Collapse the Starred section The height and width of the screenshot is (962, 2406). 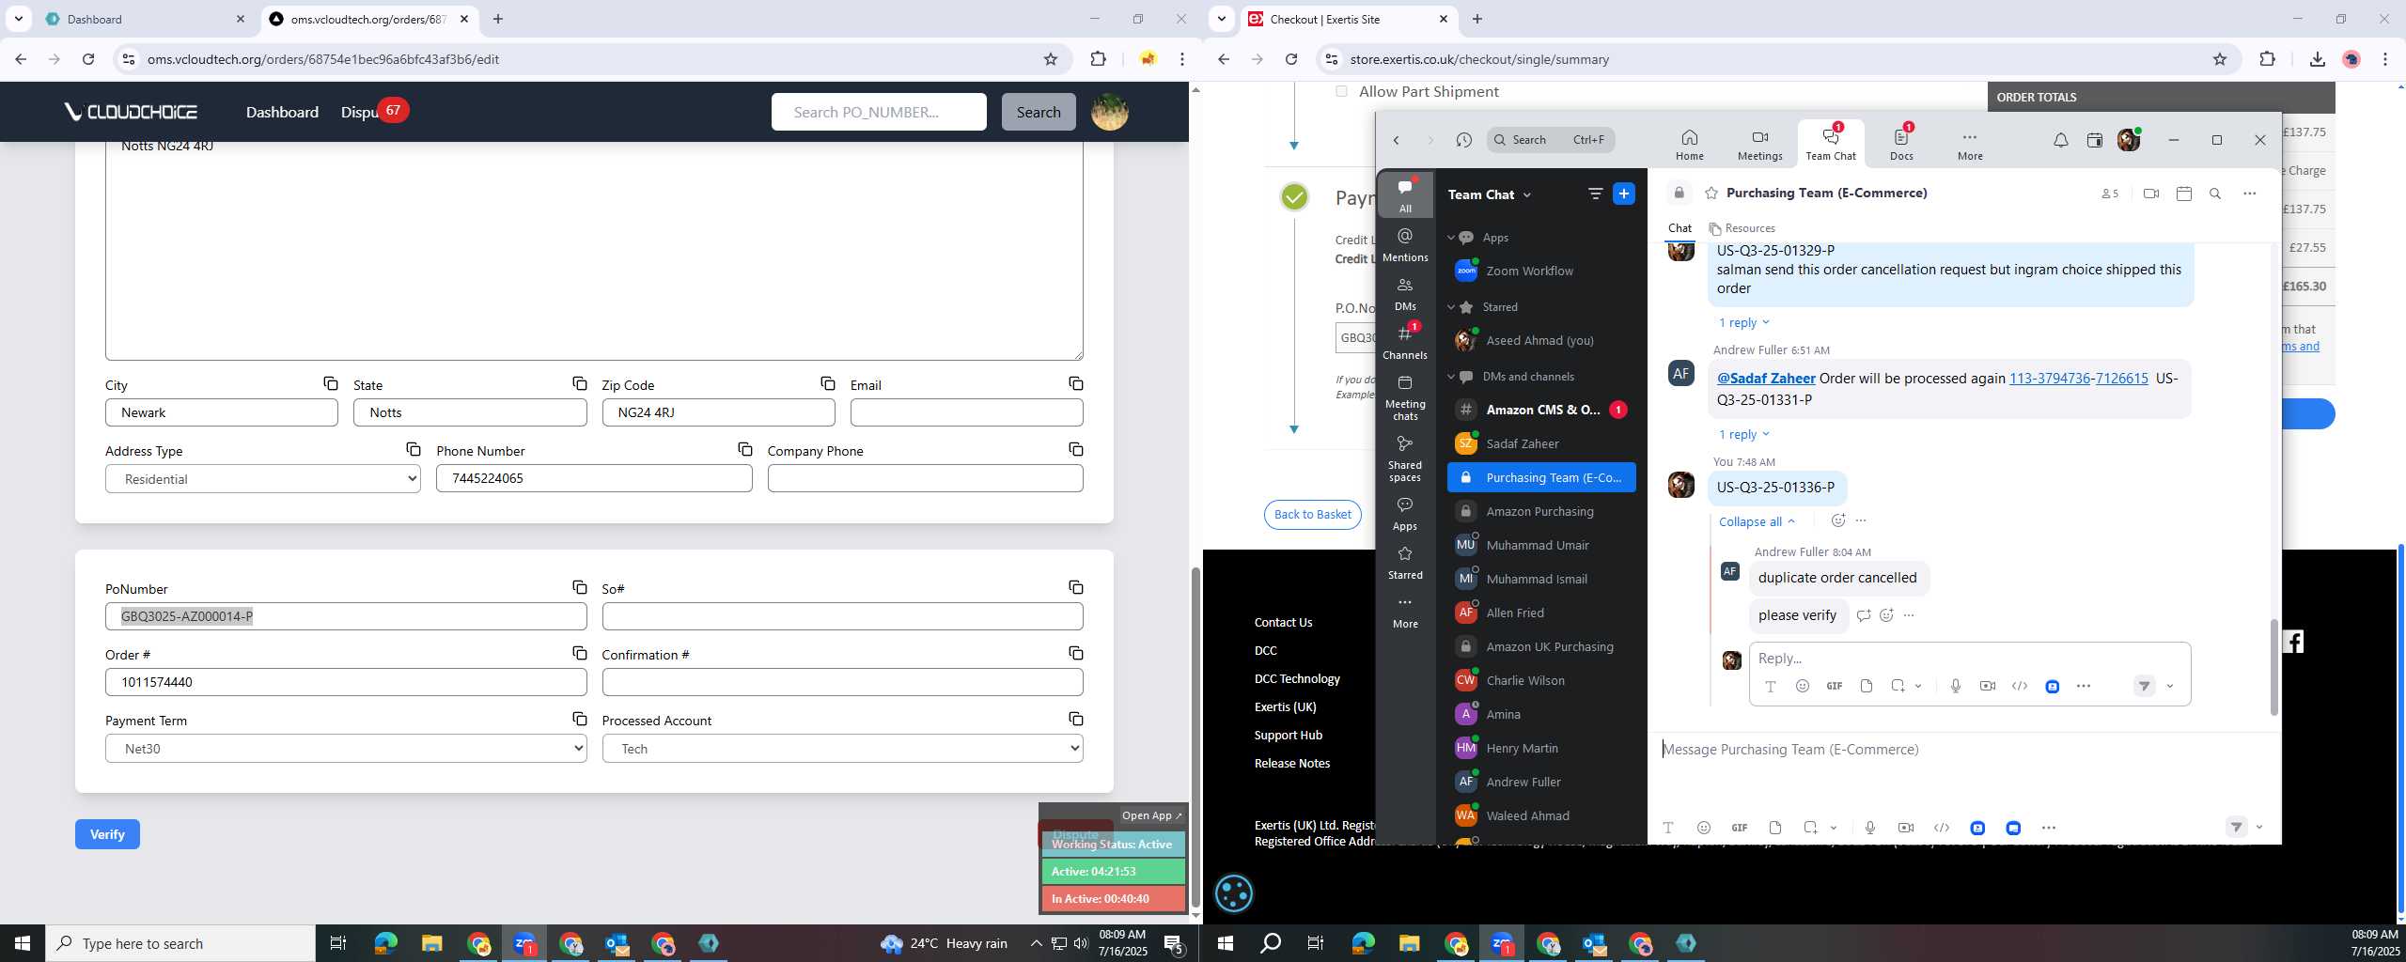pos(1450,307)
